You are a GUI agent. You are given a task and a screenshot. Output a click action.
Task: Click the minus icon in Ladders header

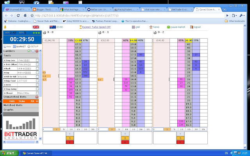tap(33, 51)
